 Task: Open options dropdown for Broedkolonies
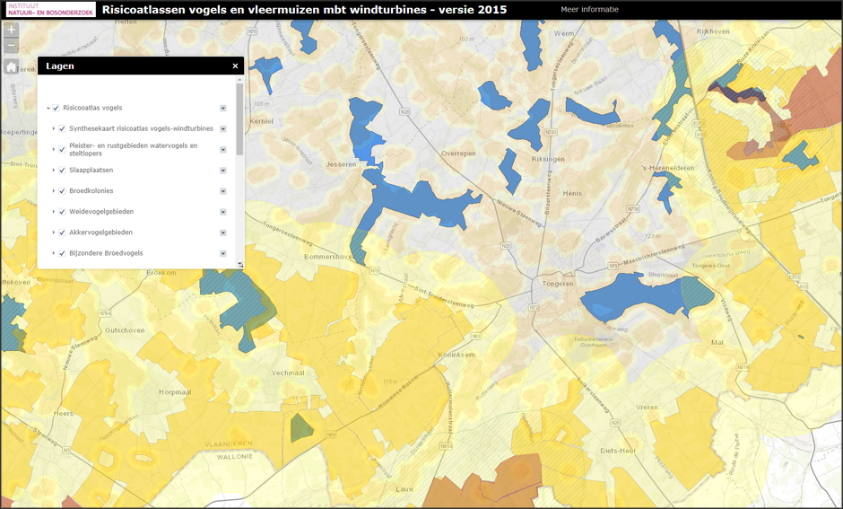click(x=223, y=191)
